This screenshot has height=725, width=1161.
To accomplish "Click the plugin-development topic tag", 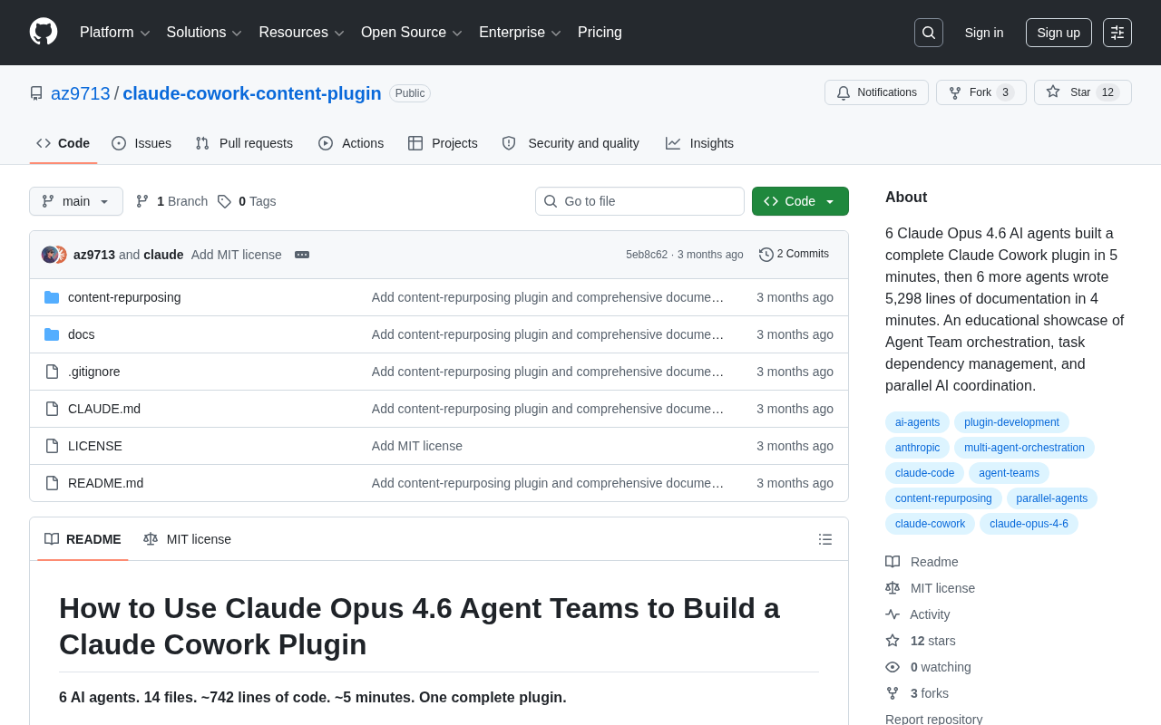I will tap(1011, 422).
